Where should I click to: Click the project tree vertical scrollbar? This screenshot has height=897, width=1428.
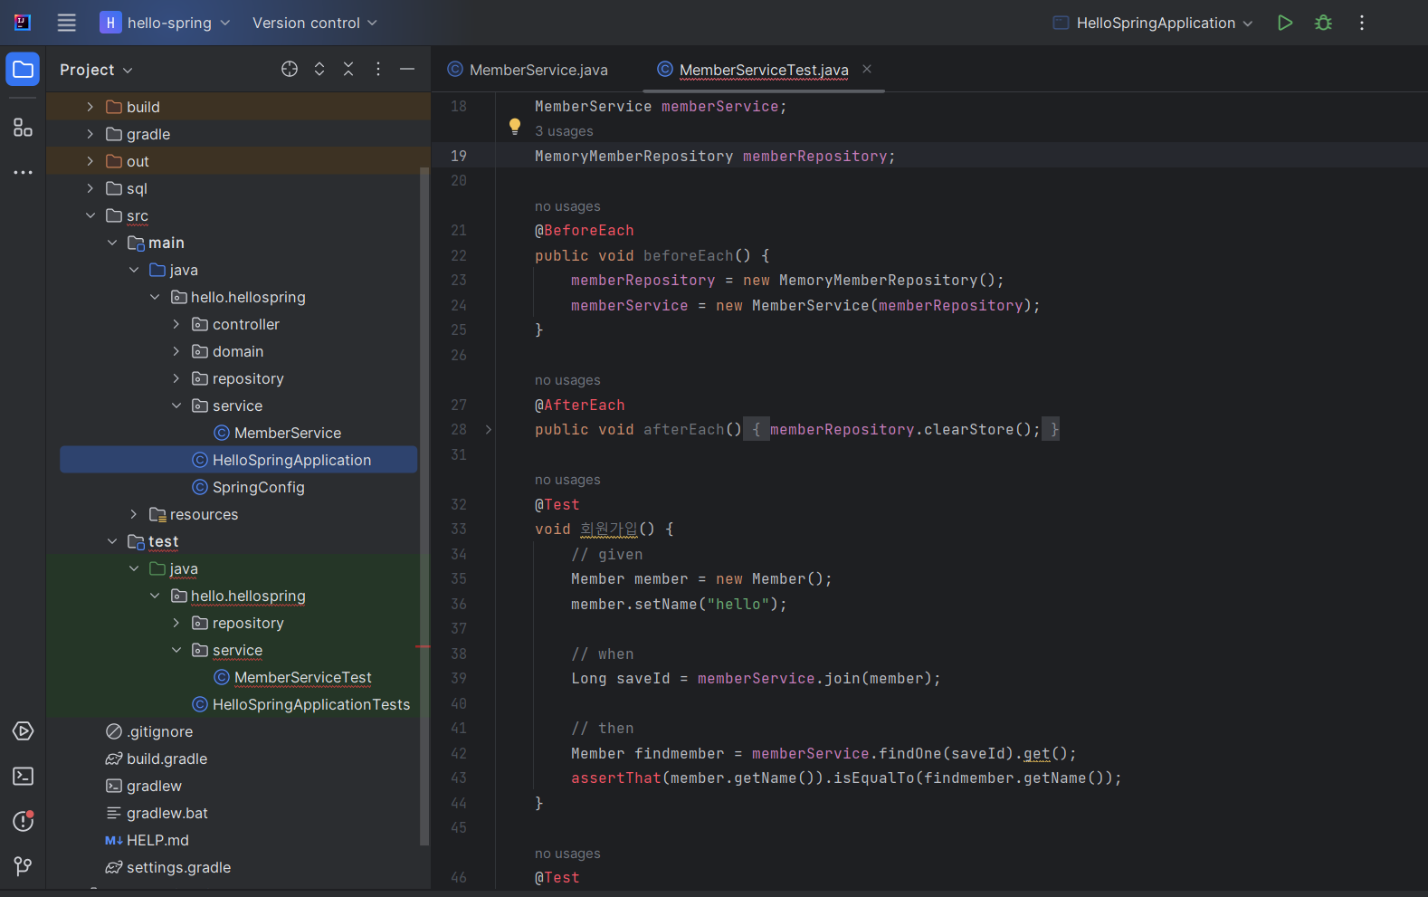[424, 507]
